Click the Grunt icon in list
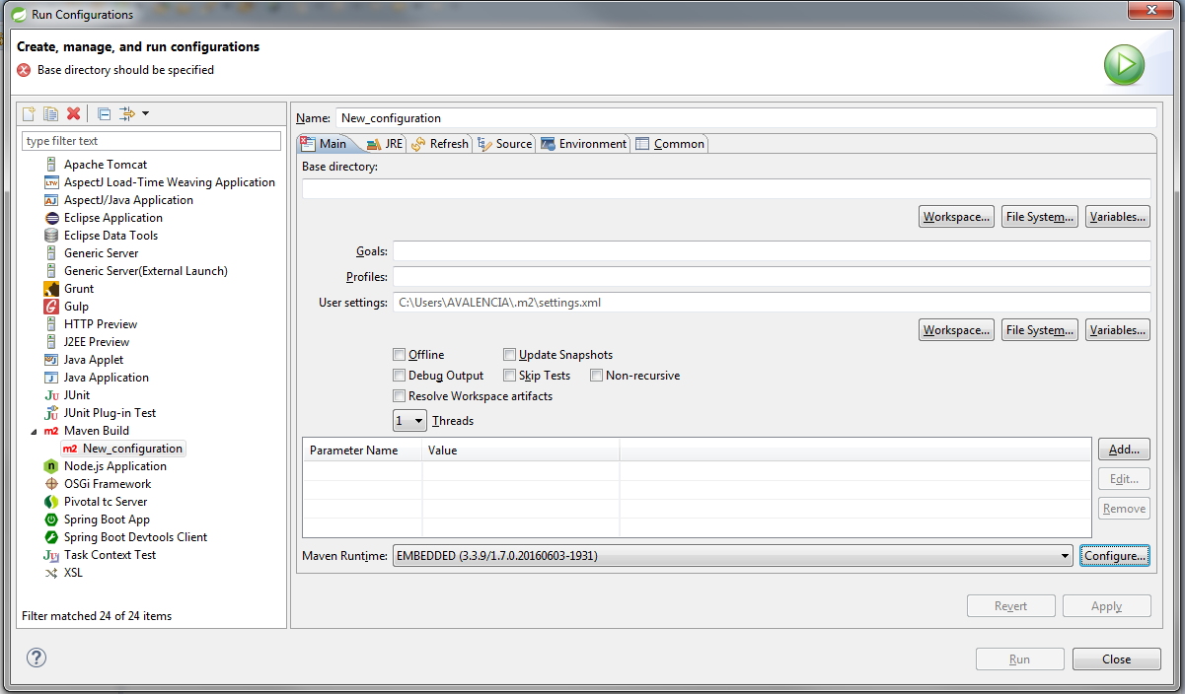 (52, 289)
